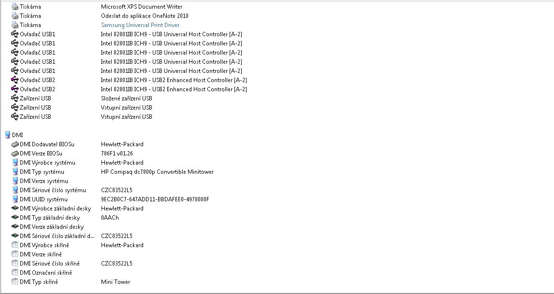Select the DMI Dodavatel BIOSu chip icon
This screenshot has height=294, width=554.
15,144
